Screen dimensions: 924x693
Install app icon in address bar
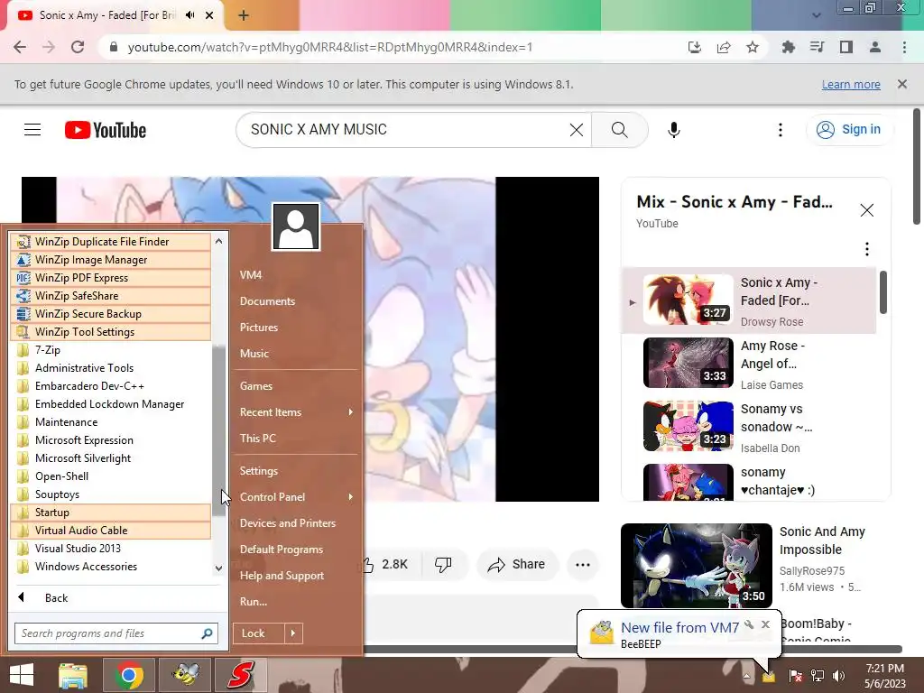tap(695, 47)
